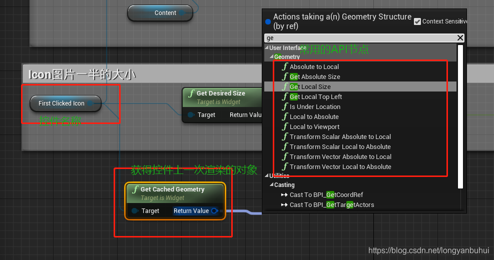This screenshot has height=260, width=494.
Task: Click function icon beside Transform Vector Local to Absolute
Action: click(x=285, y=166)
